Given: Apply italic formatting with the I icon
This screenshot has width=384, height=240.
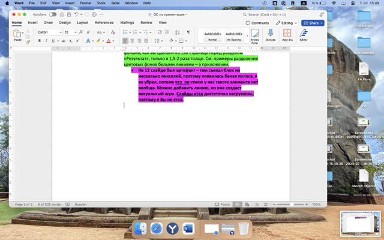Looking at the screenshot, I should [x=46, y=41].
